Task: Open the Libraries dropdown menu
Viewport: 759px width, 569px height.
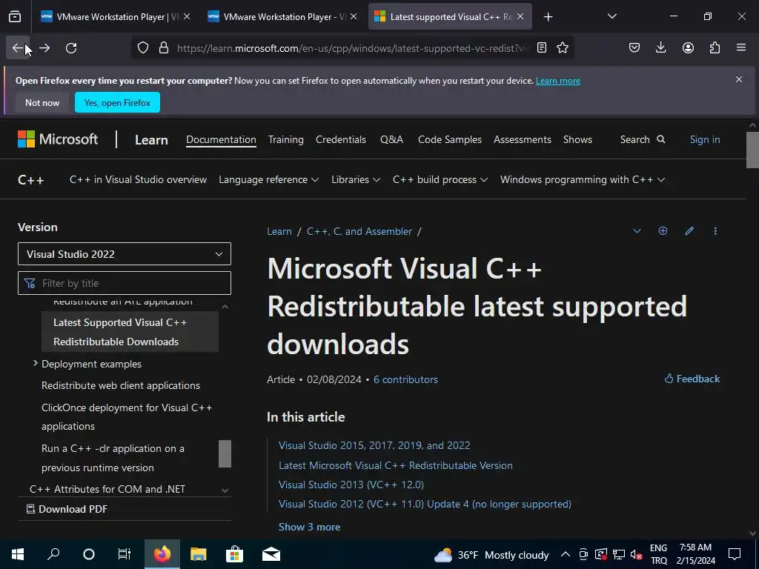Action: coord(356,179)
